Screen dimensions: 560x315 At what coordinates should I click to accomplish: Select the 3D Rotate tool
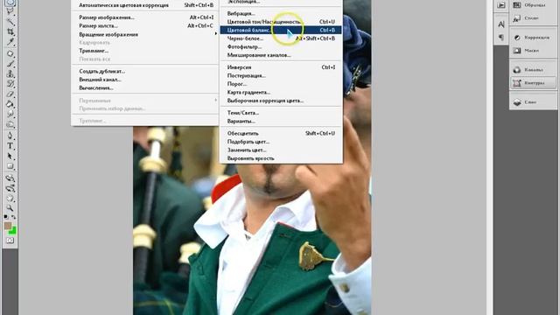click(10, 178)
